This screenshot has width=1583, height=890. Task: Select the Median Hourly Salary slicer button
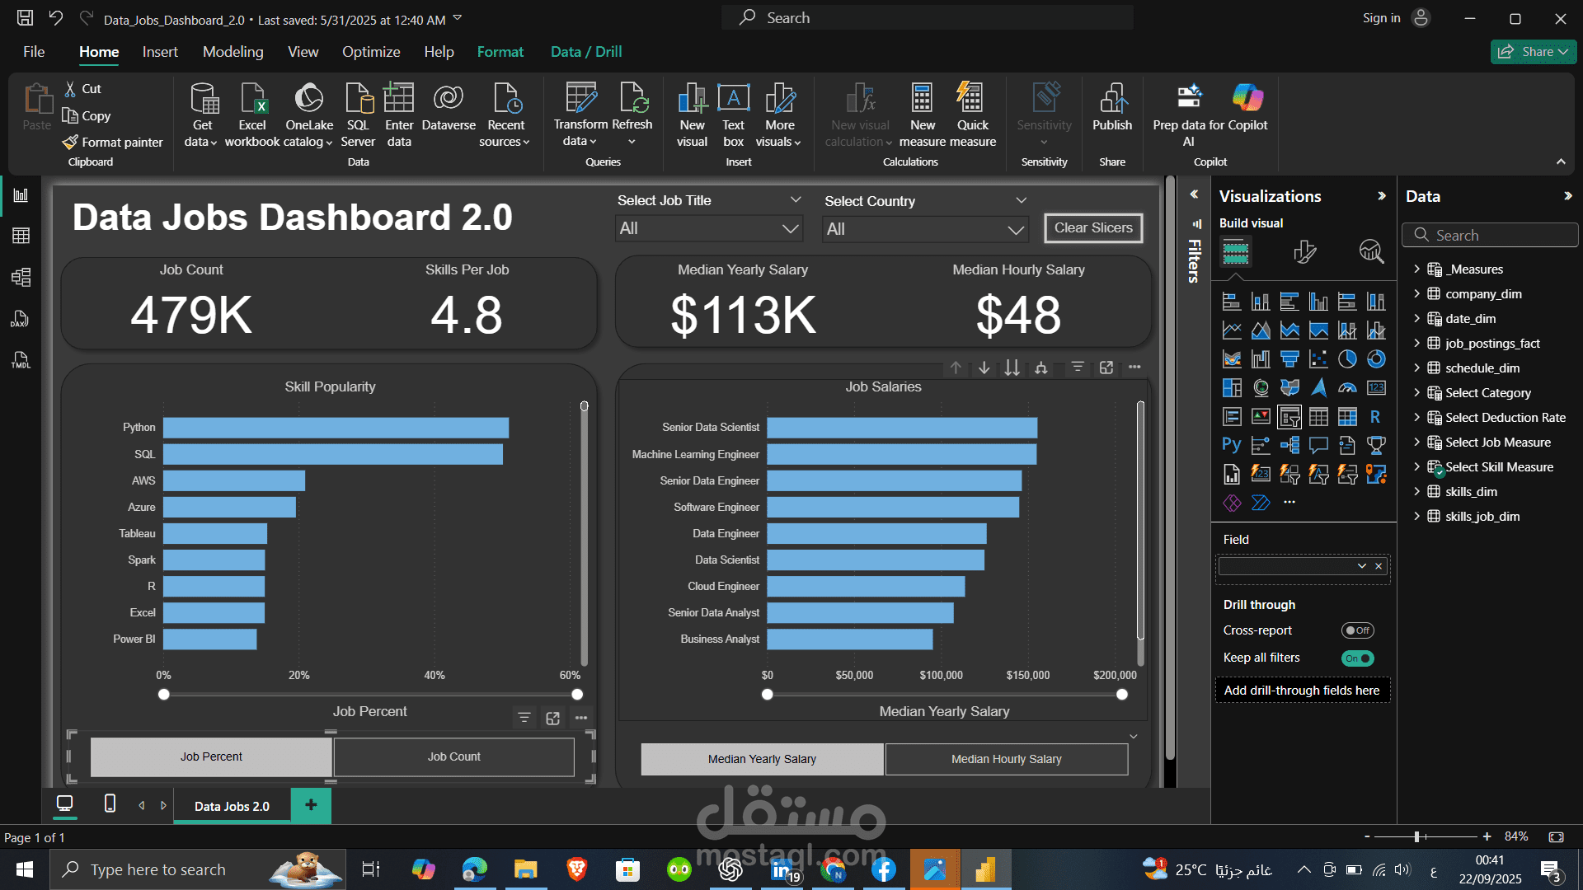[1006, 758]
